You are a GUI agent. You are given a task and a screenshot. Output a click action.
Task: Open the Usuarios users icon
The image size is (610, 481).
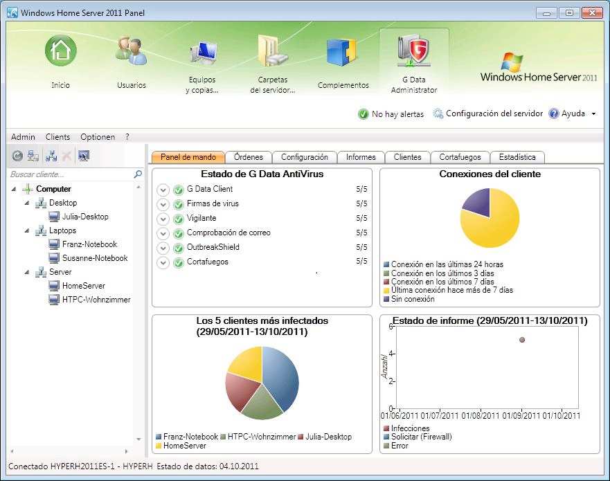(132, 51)
